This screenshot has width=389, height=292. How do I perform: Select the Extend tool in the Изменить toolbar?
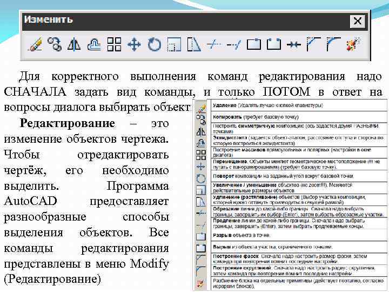coord(234,44)
